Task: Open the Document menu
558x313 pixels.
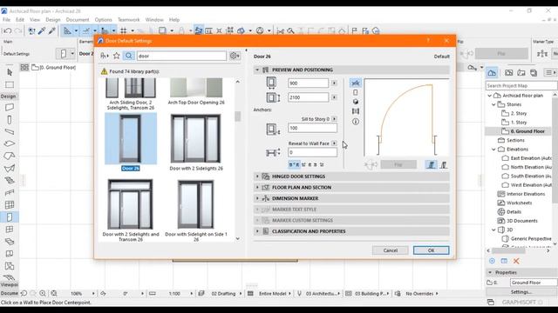Action: coord(78,20)
